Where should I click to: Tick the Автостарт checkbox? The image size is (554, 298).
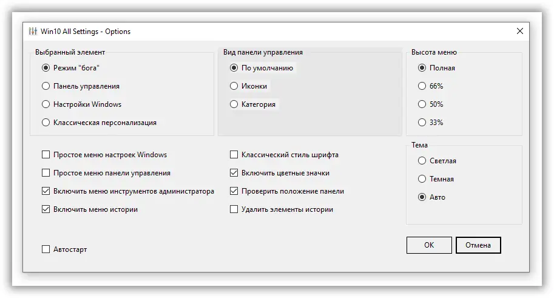[x=46, y=249]
